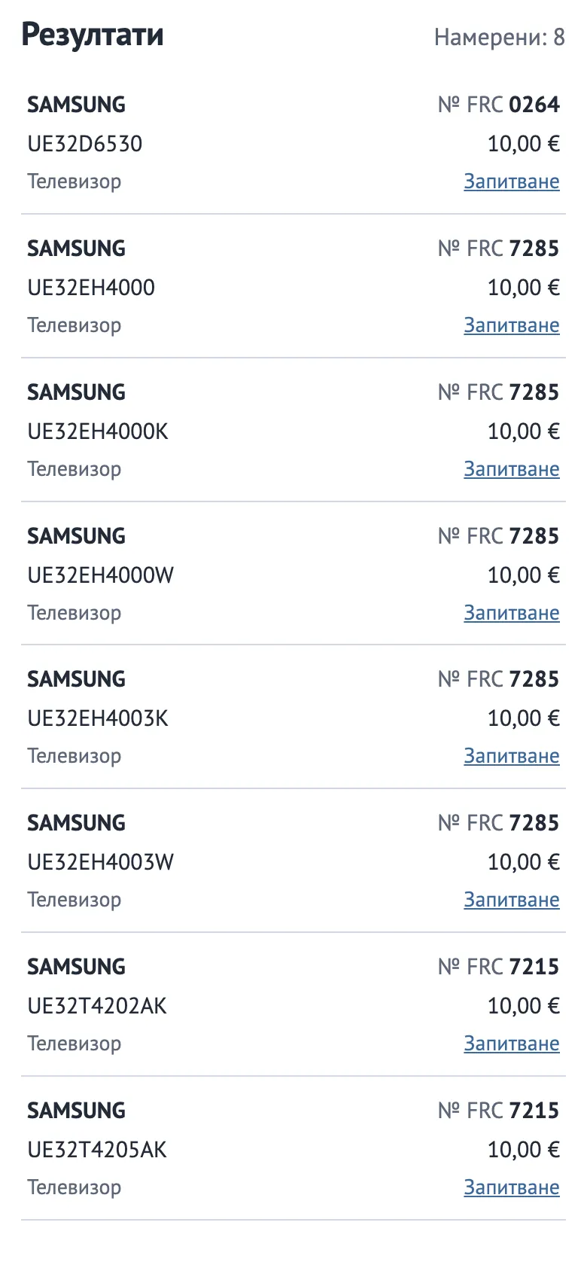
Task: Click the Намерени: 8 counter
Action: point(500,37)
